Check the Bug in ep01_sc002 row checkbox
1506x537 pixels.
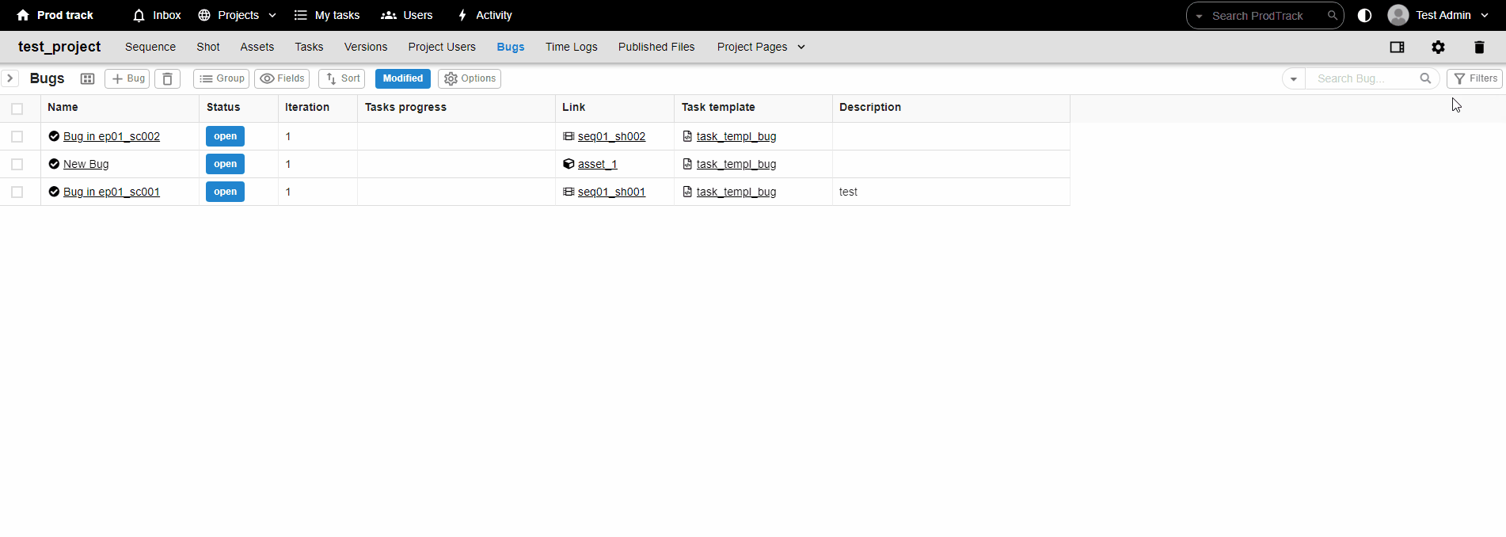(x=17, y=136)
